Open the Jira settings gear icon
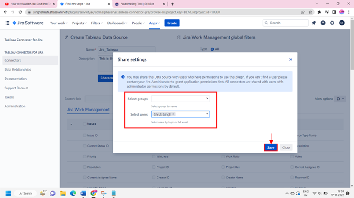354x198 pixels. (332, 23)
